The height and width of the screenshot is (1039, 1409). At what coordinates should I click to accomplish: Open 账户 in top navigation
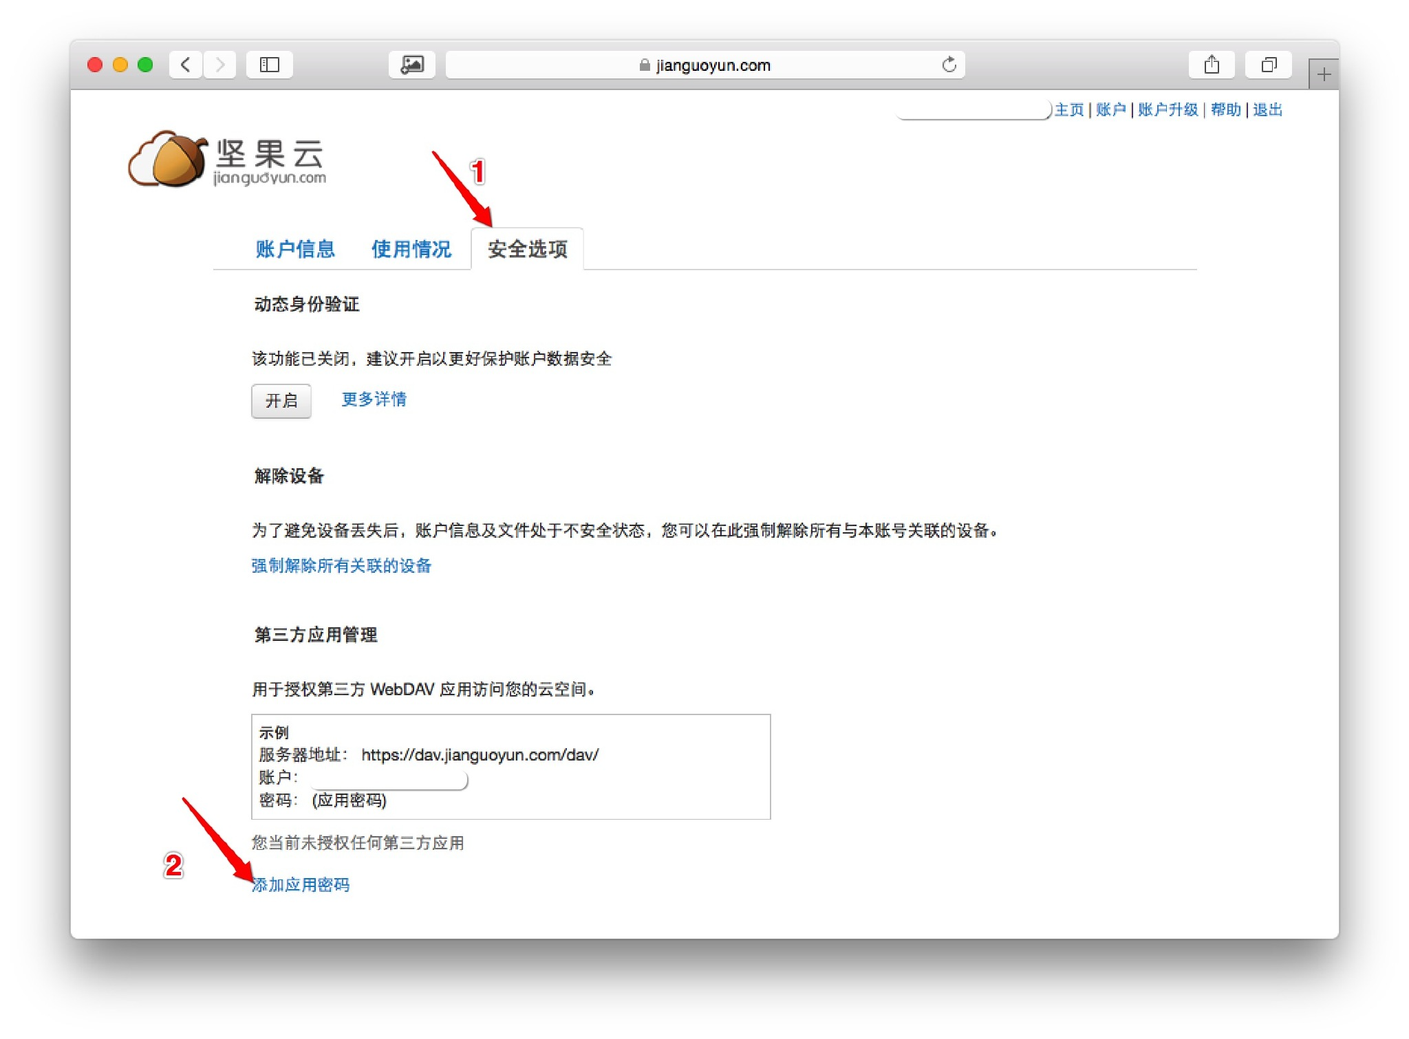pyautogui.click(x=1111, y=110)
